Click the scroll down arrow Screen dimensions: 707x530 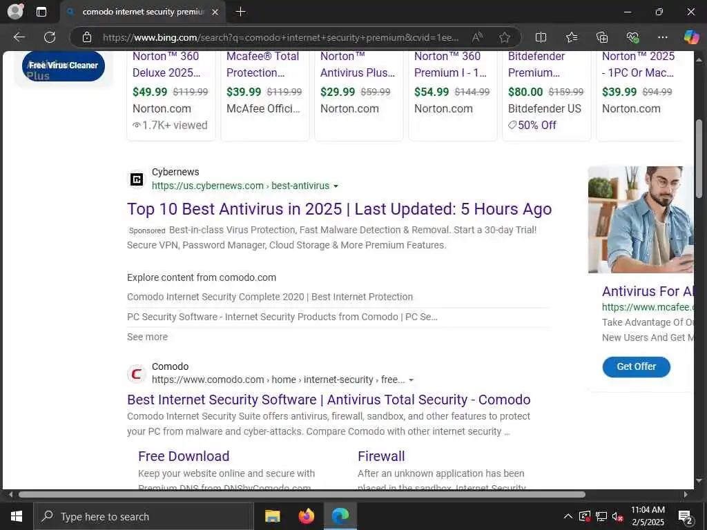point(699,481)
